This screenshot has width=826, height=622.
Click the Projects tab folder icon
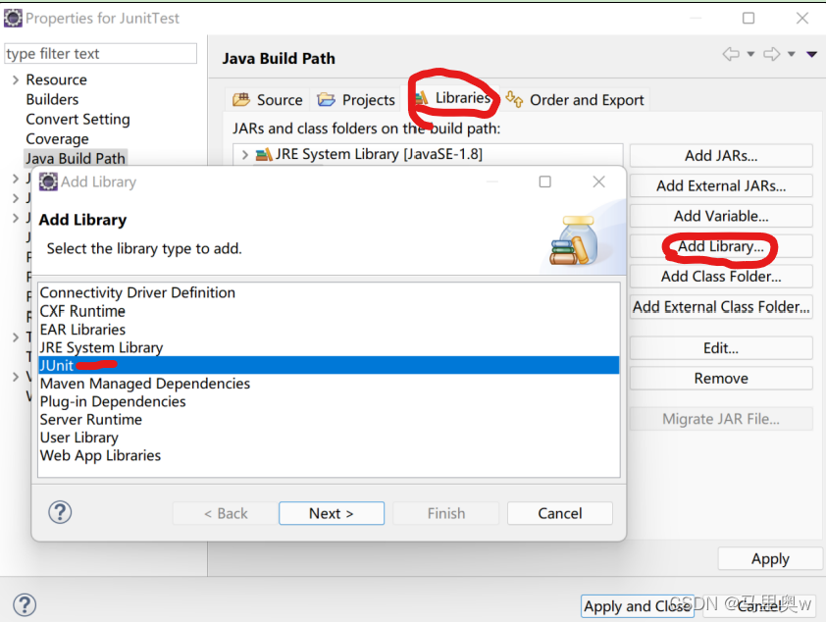326,99
